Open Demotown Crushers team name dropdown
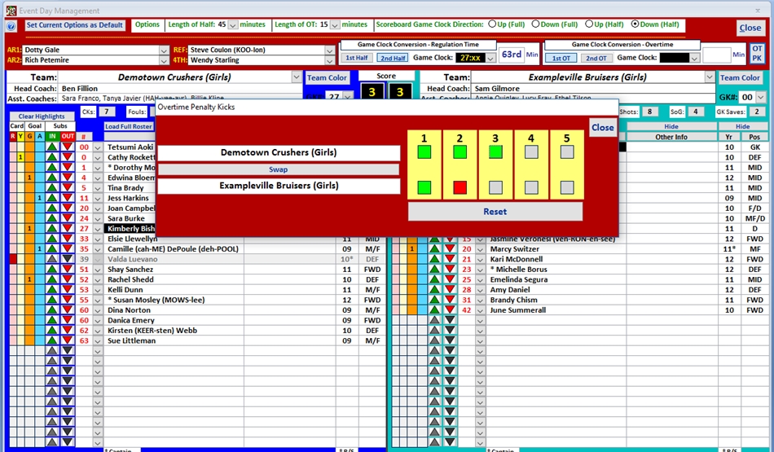 coord(297,77)
